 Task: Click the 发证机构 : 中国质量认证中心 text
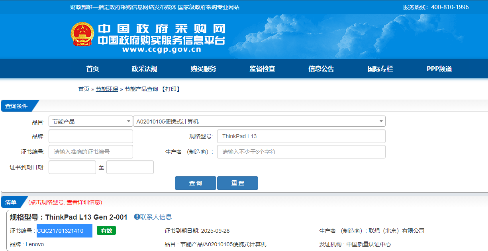[355, 244]
